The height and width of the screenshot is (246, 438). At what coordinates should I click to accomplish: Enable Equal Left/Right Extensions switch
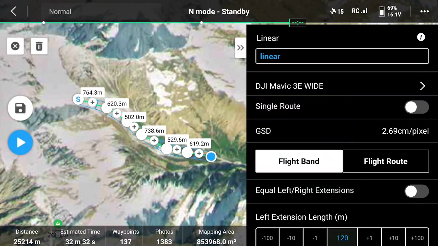click(x=416, y=191)
